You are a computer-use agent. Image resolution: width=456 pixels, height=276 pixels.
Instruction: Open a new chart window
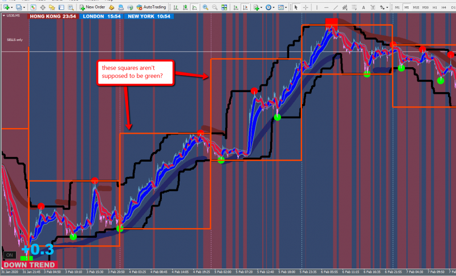pyautogui.click(x=6, y=7)
